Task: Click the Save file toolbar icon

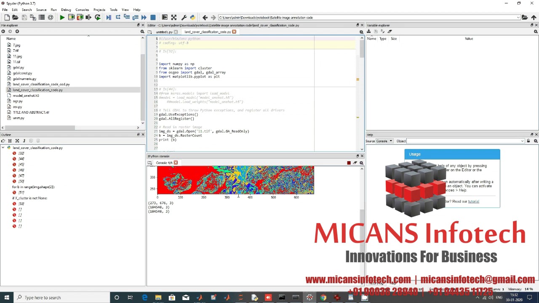Action: 24,17
